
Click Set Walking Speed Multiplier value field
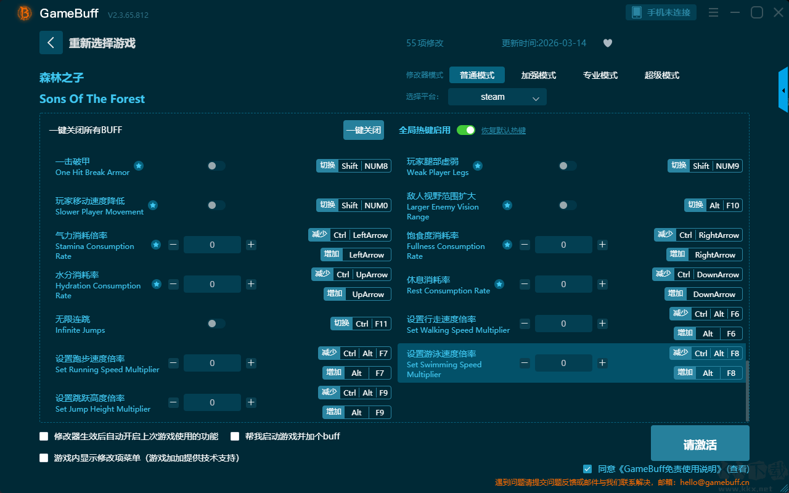tap(563, 324)
